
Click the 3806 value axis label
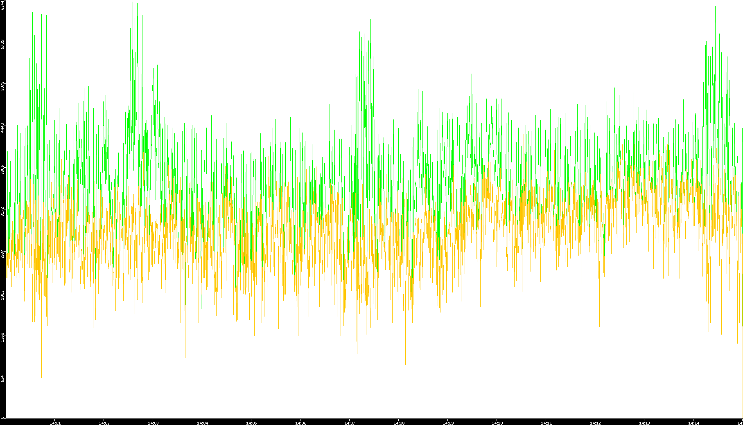point(2,169)
